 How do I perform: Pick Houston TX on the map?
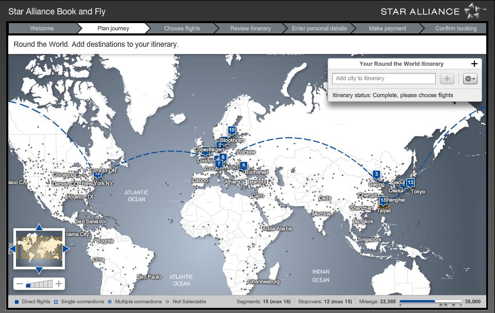[x=80, y=197]
